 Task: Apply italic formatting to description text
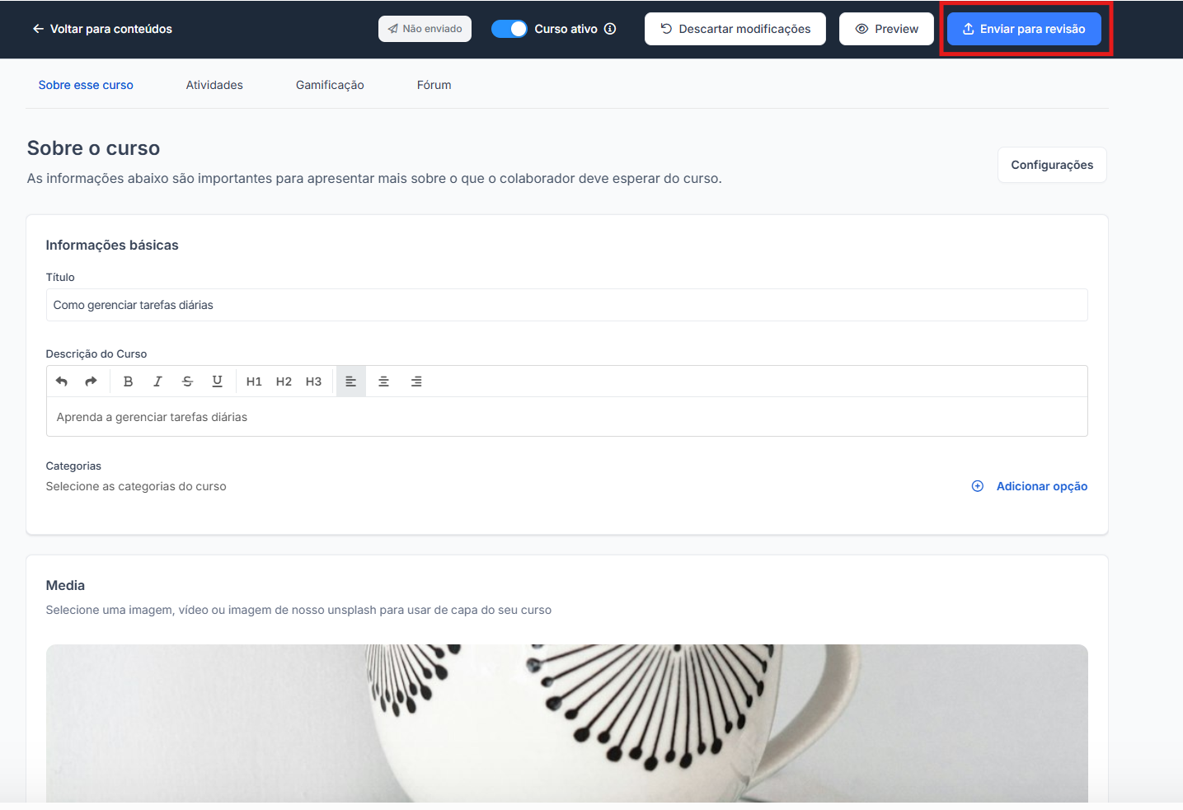click(x=157, y=382)
